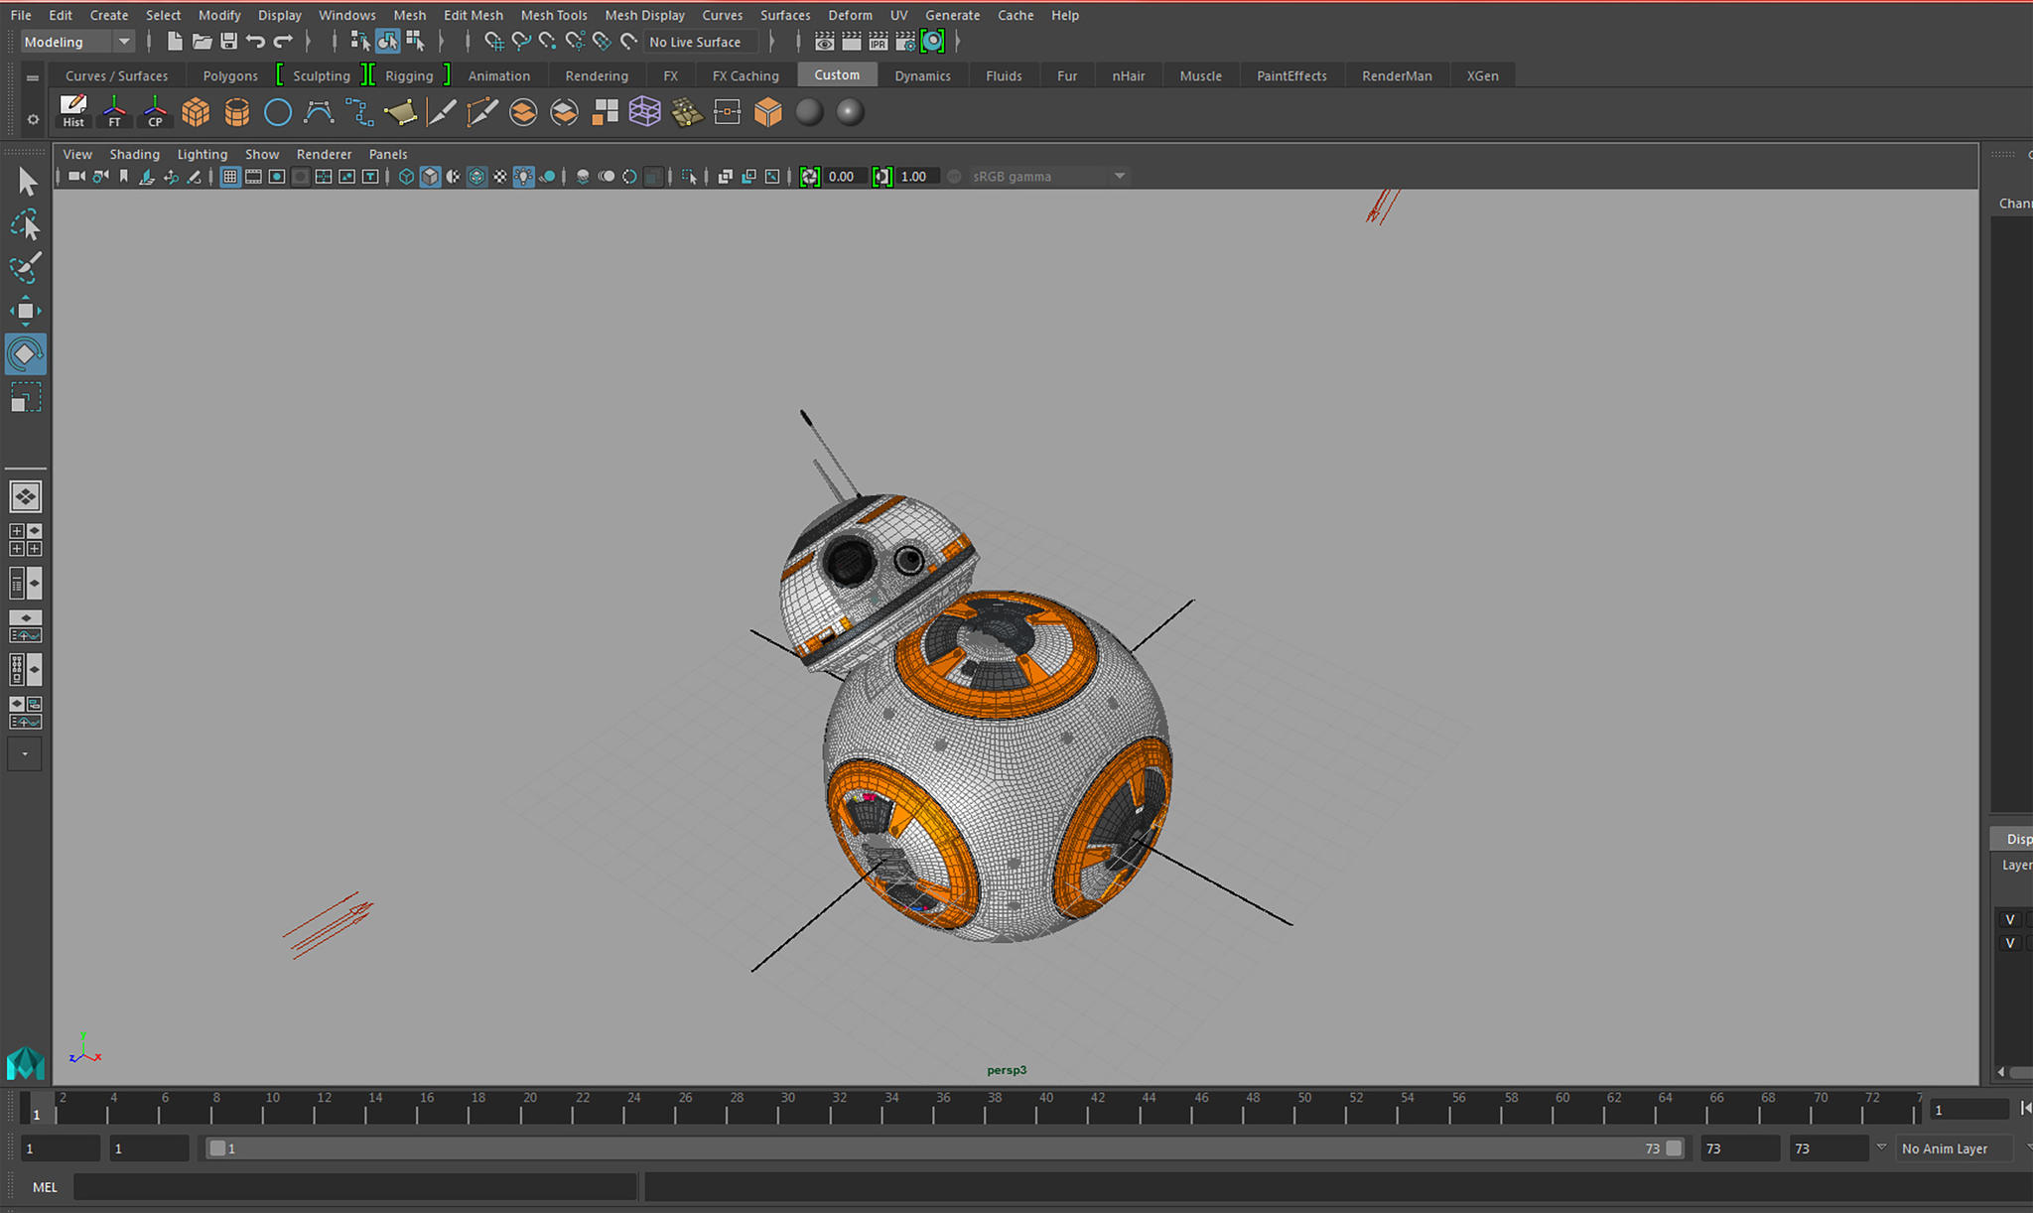Image resolution: width=2033 pixels, height=1213 pixels.
Task: Save the scene with the disk icon
Action: click(x=228, y=42)
